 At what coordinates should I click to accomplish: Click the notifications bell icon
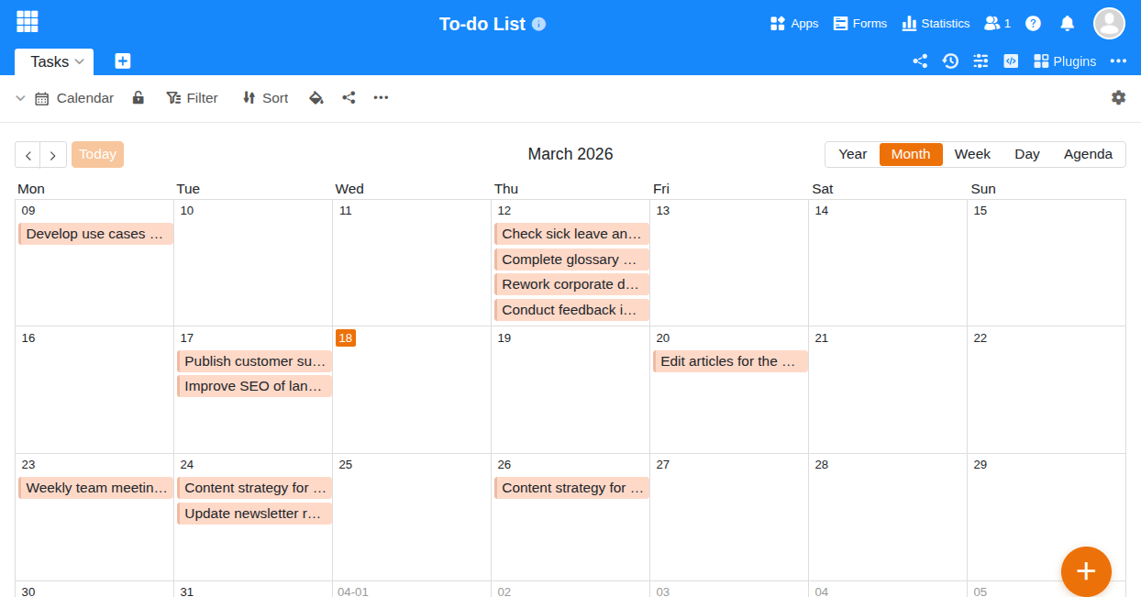point(1067,24)
